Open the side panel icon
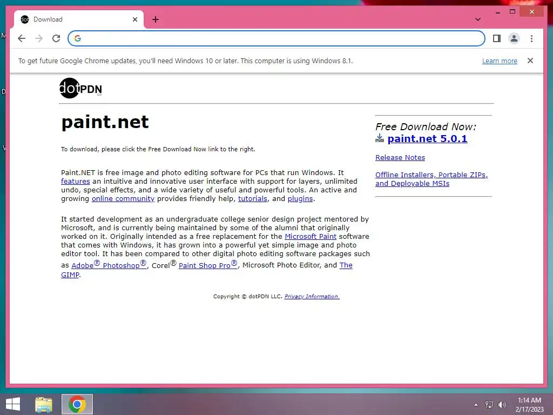 (497, 38)
